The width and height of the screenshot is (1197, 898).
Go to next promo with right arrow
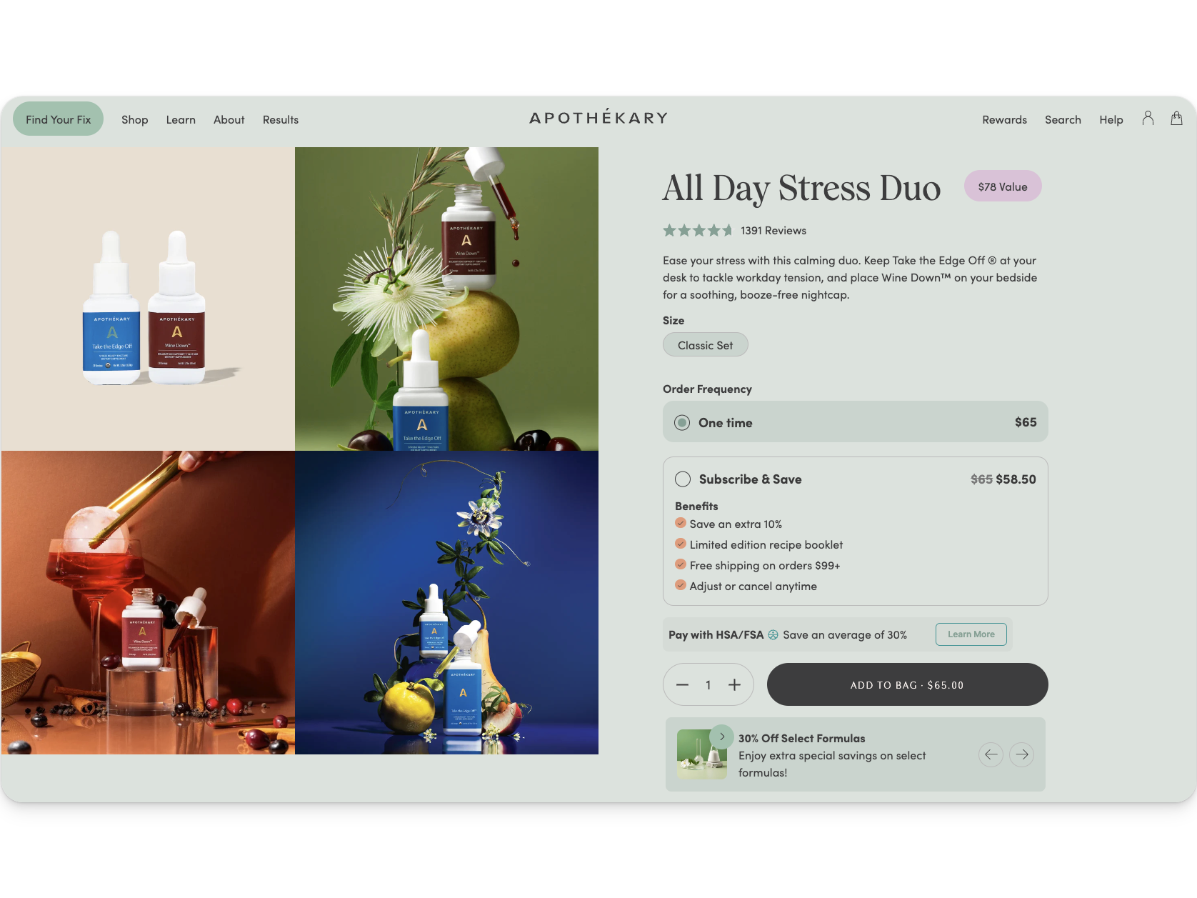[1022, 754]
